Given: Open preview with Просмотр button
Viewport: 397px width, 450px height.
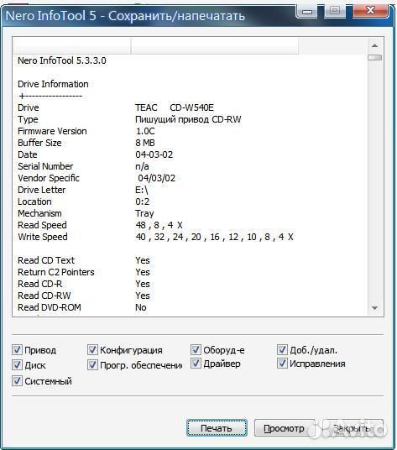Looking at the screenshot, I should 285,428.
